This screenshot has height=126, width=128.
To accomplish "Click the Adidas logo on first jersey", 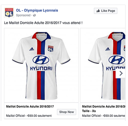I will click(x=31, y=49).
